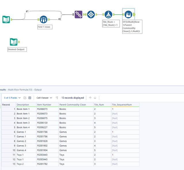Click the 13 records displayed text

coord(73,98)
